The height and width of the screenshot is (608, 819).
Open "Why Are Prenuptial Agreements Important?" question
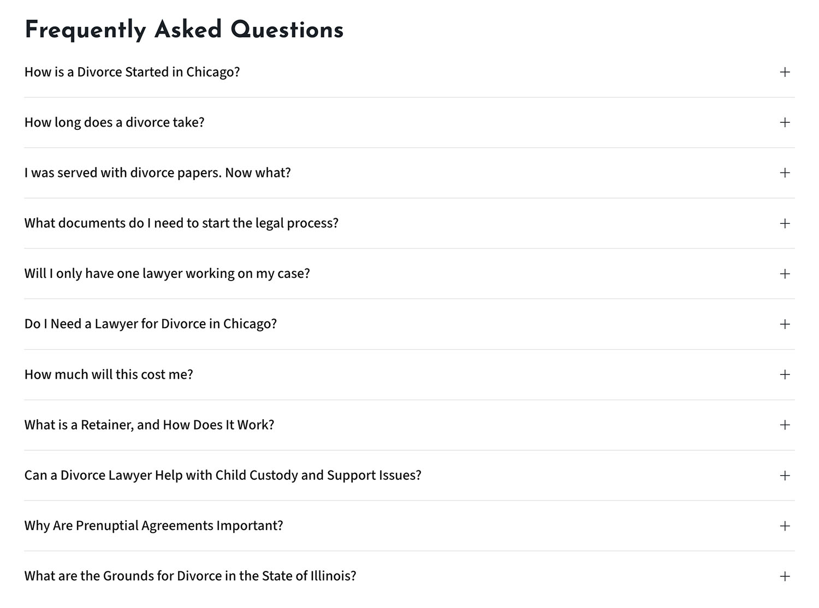pos(153,526)
